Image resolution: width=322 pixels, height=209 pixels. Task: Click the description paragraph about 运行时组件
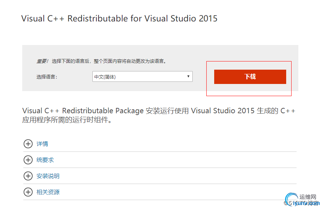[x=159, y=115]
